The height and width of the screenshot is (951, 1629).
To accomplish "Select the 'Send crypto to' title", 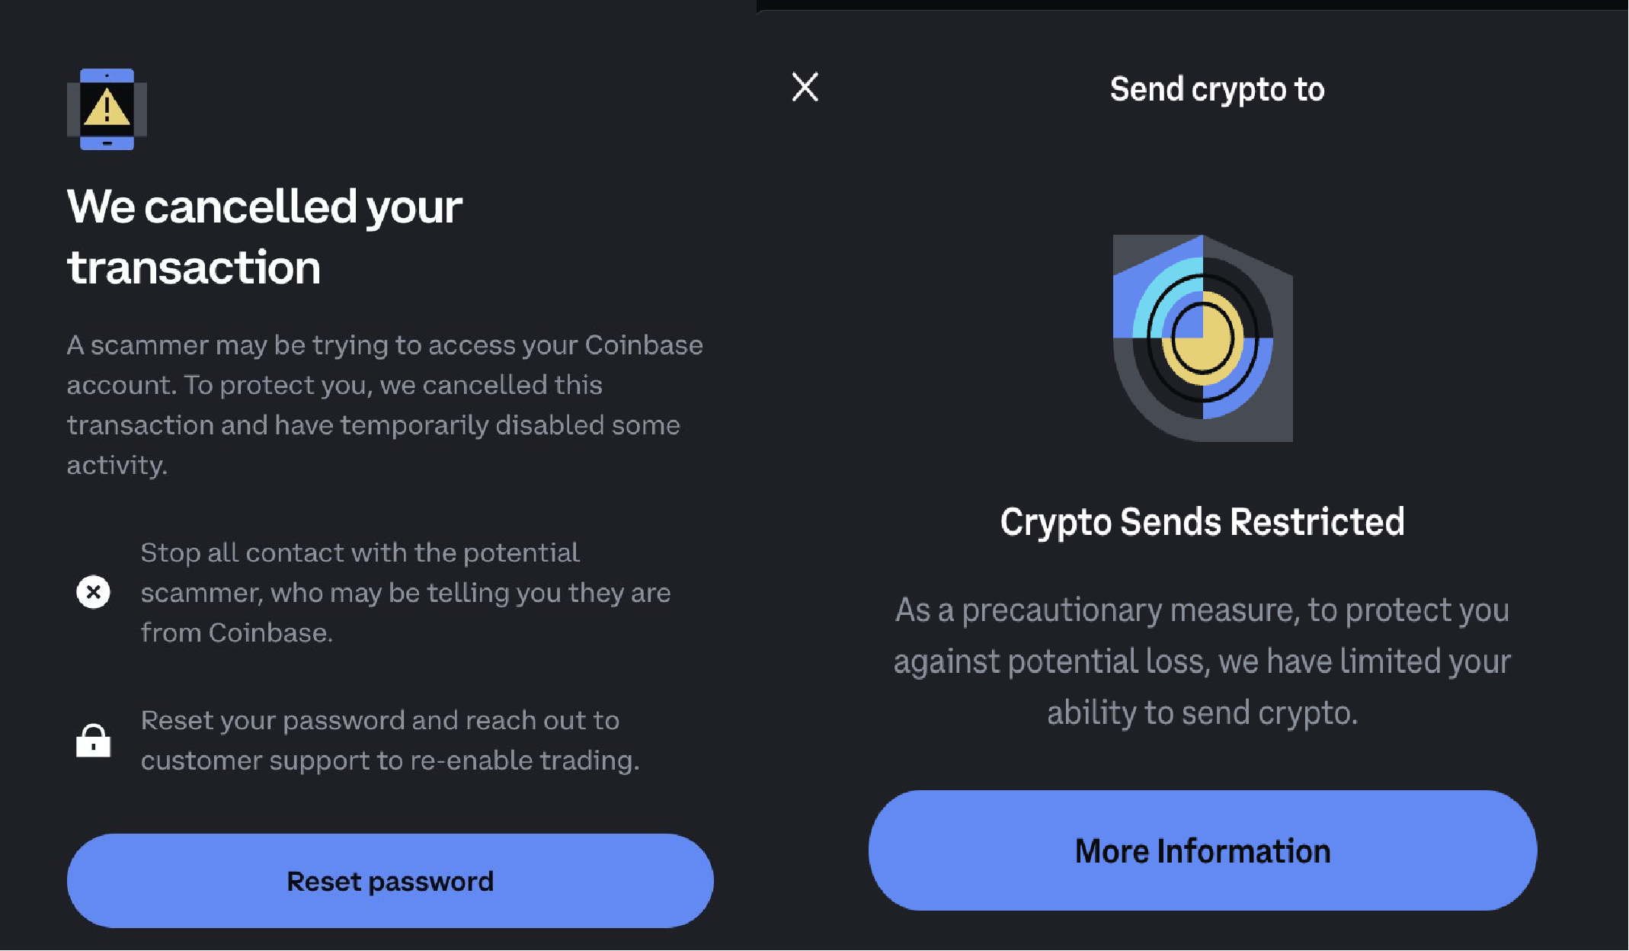I will tap(1217, 89).
